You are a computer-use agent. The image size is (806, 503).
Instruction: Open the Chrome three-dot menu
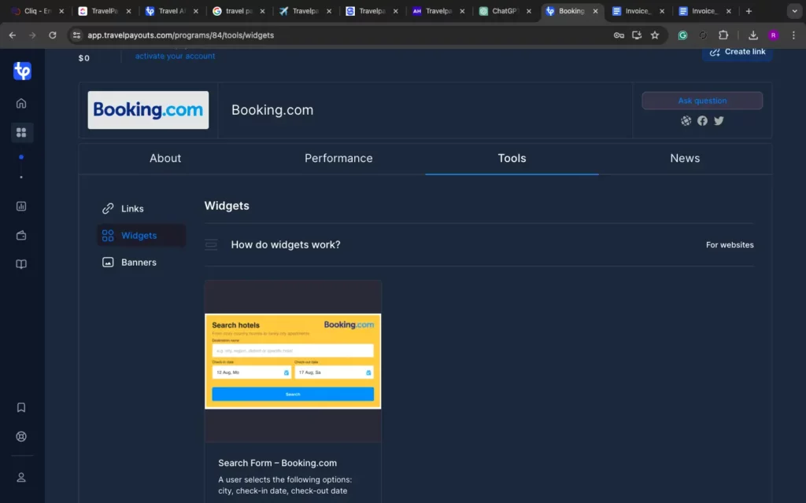point(793,35)
